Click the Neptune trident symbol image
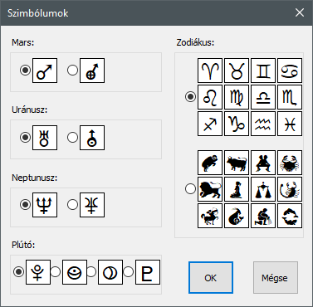This screenshot has height=307, width=313. pos(45,205)
